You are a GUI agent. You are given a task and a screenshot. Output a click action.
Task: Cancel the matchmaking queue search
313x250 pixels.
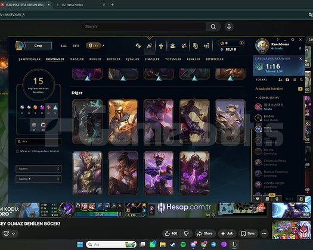[x=300, y=58]
